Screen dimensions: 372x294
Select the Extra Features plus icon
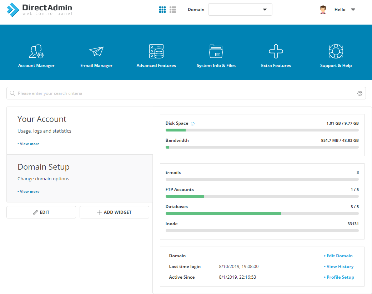coord(276,51)
